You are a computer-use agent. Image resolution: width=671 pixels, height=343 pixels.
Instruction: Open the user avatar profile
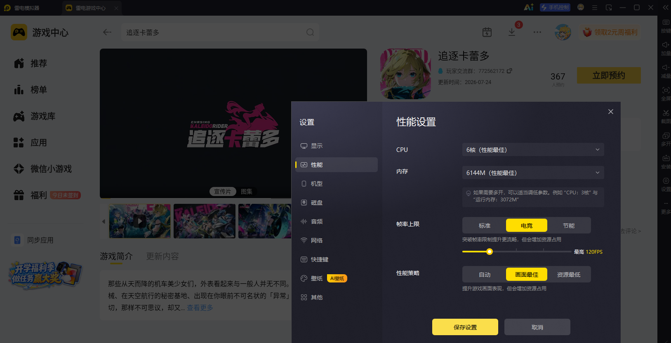coord(563,32)
